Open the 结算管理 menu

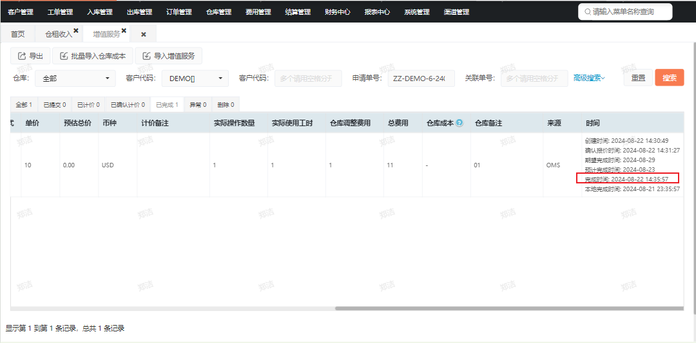(x=298, y=12)
